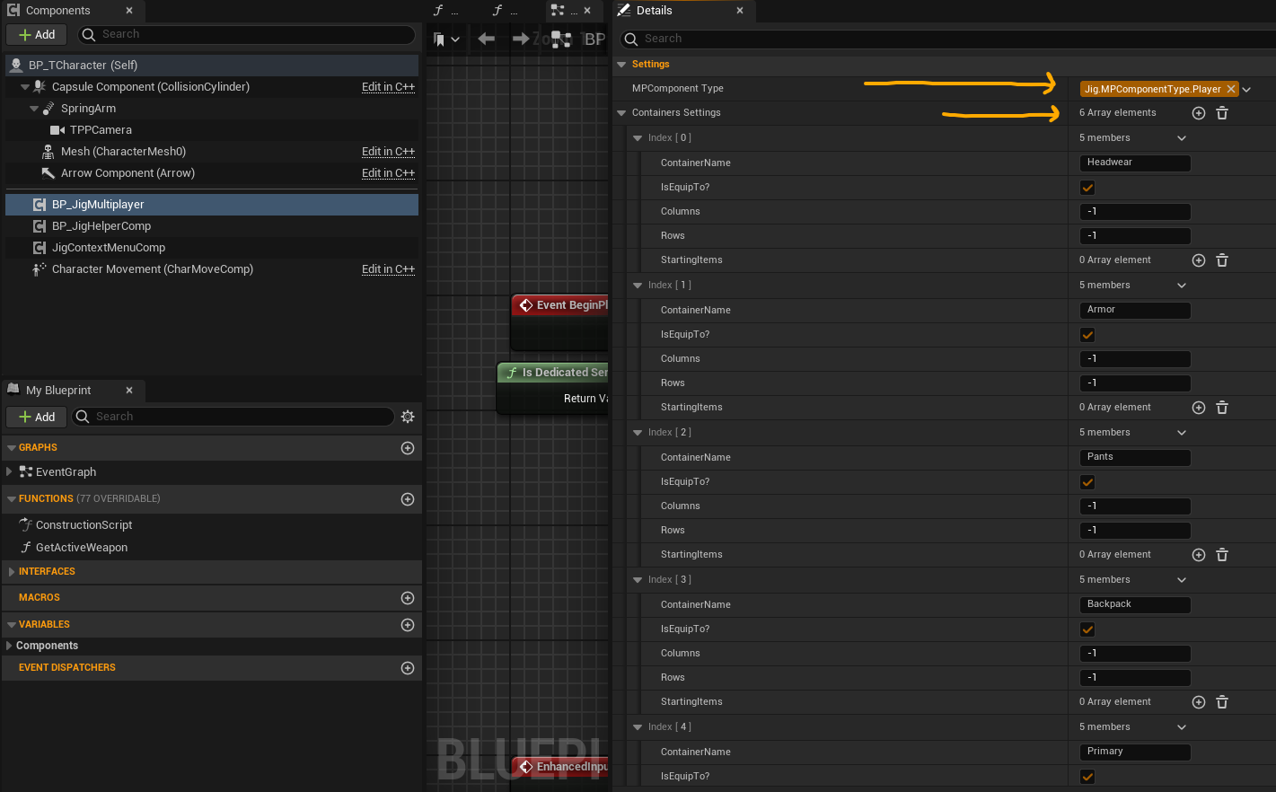Clear StartingItems array under Index 1
This screenshot has width=1276, height=792.
point(1222,408)
